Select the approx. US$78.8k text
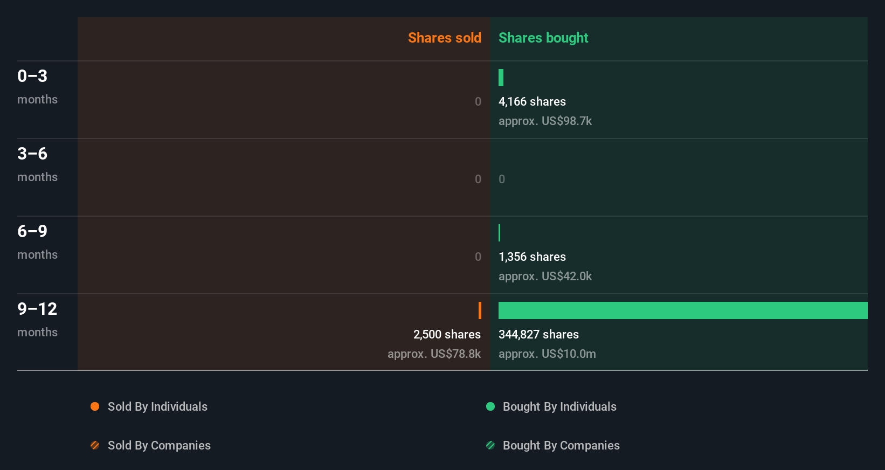Image resolution: width=885 pixels, height=470 pixels. tap(434, 354)
